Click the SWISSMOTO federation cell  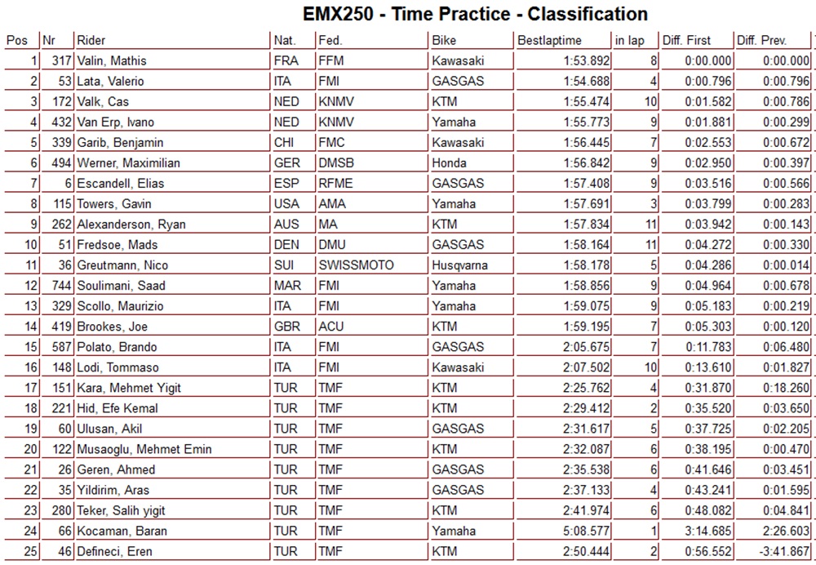[x=357, y=265]
